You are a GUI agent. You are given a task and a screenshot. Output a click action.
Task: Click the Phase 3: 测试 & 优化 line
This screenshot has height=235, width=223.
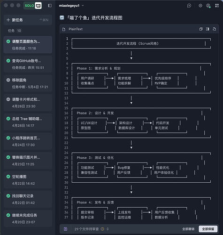(95, 158)
